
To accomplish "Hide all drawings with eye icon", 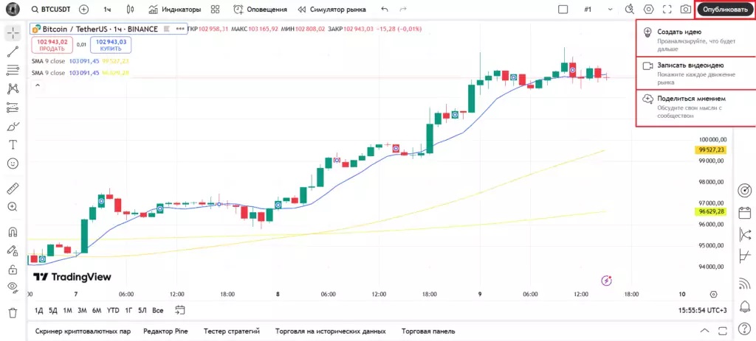I will click(13, 288).
